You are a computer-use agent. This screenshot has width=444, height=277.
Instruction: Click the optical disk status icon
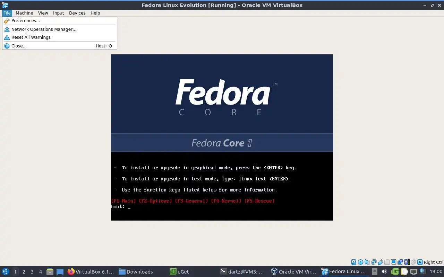[360, 262]
